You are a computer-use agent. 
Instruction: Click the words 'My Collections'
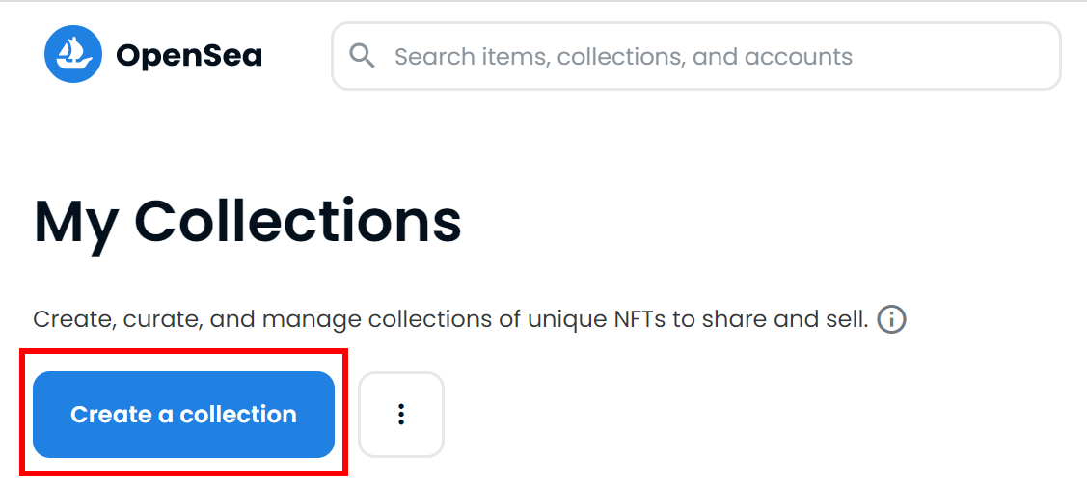click(248, 222)
